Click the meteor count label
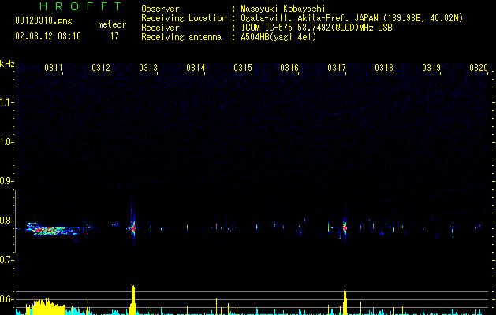Image resolution: width=496 pixels, height=315 pixels. click(112, 24)
